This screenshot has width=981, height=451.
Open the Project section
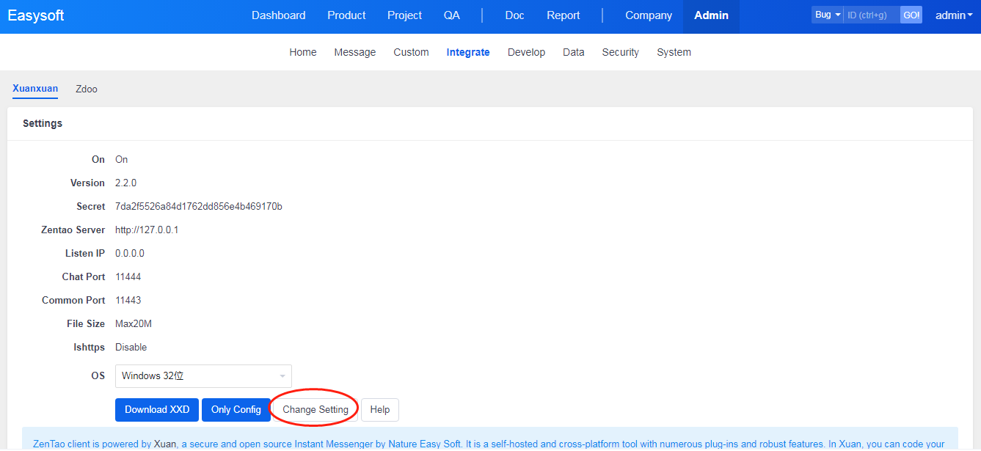pyautogui.click(x=405, y=15)
